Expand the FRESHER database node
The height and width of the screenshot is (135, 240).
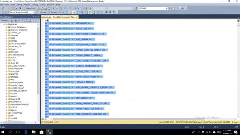[x=6, y=52]
